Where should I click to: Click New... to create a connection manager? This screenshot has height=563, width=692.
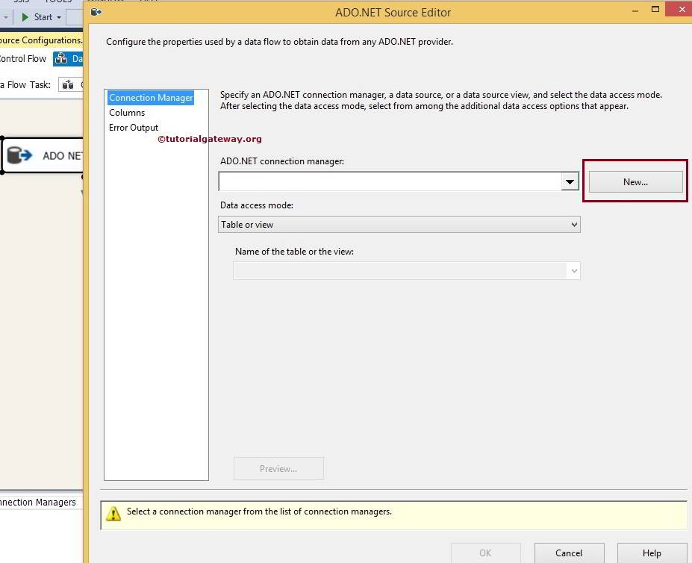coord(635,181)
